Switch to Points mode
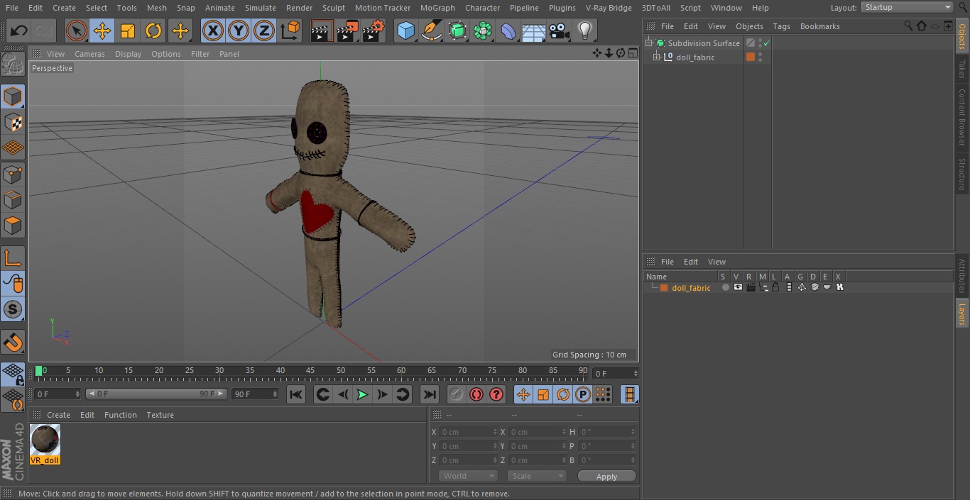 (x=13, y=174)
